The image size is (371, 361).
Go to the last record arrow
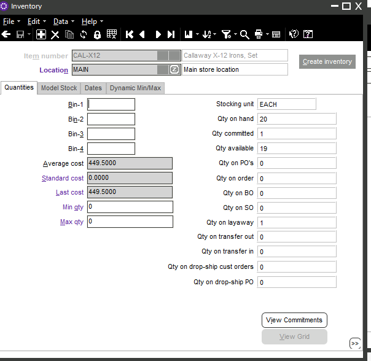coord(171,34)
